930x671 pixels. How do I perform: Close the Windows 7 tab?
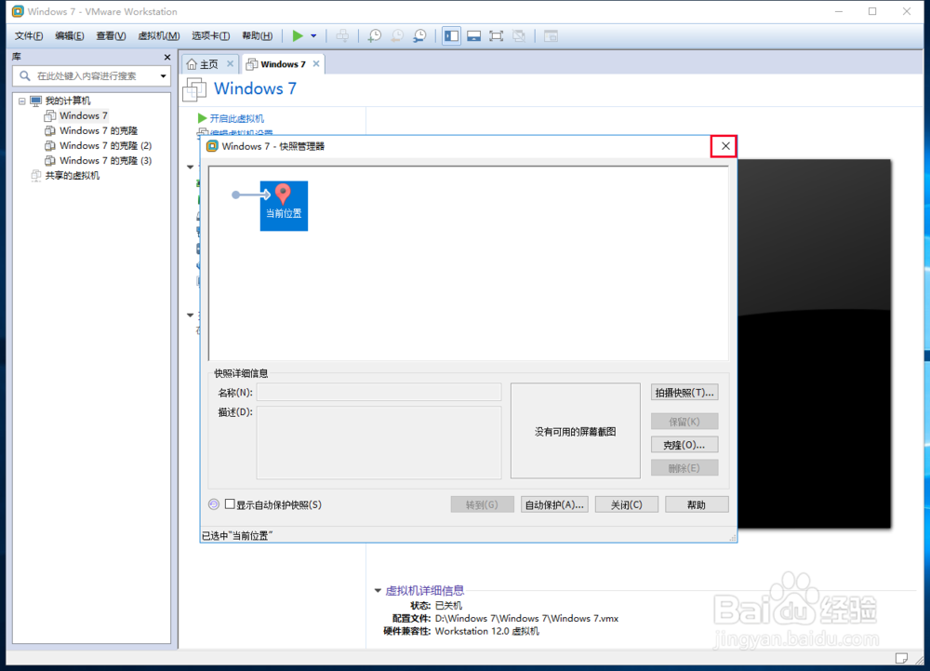pyautogui.click(x=316, y=64)
